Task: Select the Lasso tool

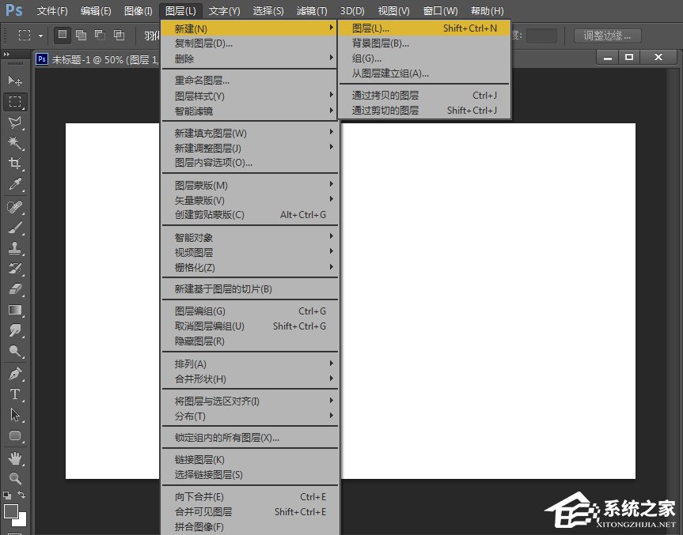Action: [x=14, y=122]
